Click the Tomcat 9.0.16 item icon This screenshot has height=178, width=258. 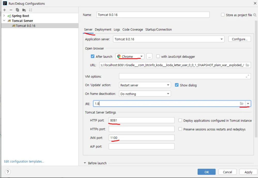click(x=13, y=26)
